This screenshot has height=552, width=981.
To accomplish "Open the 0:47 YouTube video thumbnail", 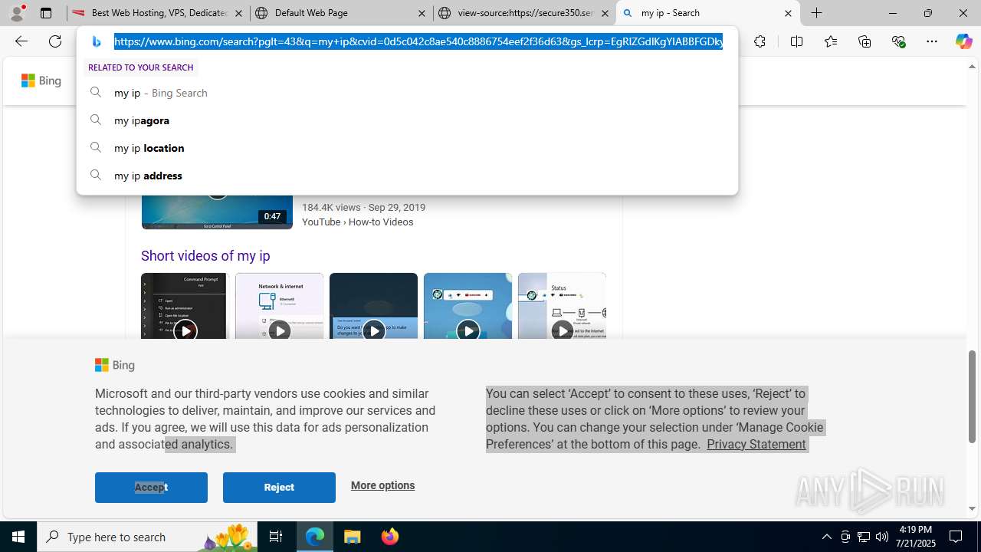I will [x=217, y=212].
